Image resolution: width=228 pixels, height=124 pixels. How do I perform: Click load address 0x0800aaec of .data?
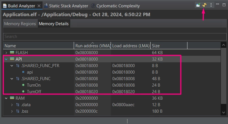point(123,105)
